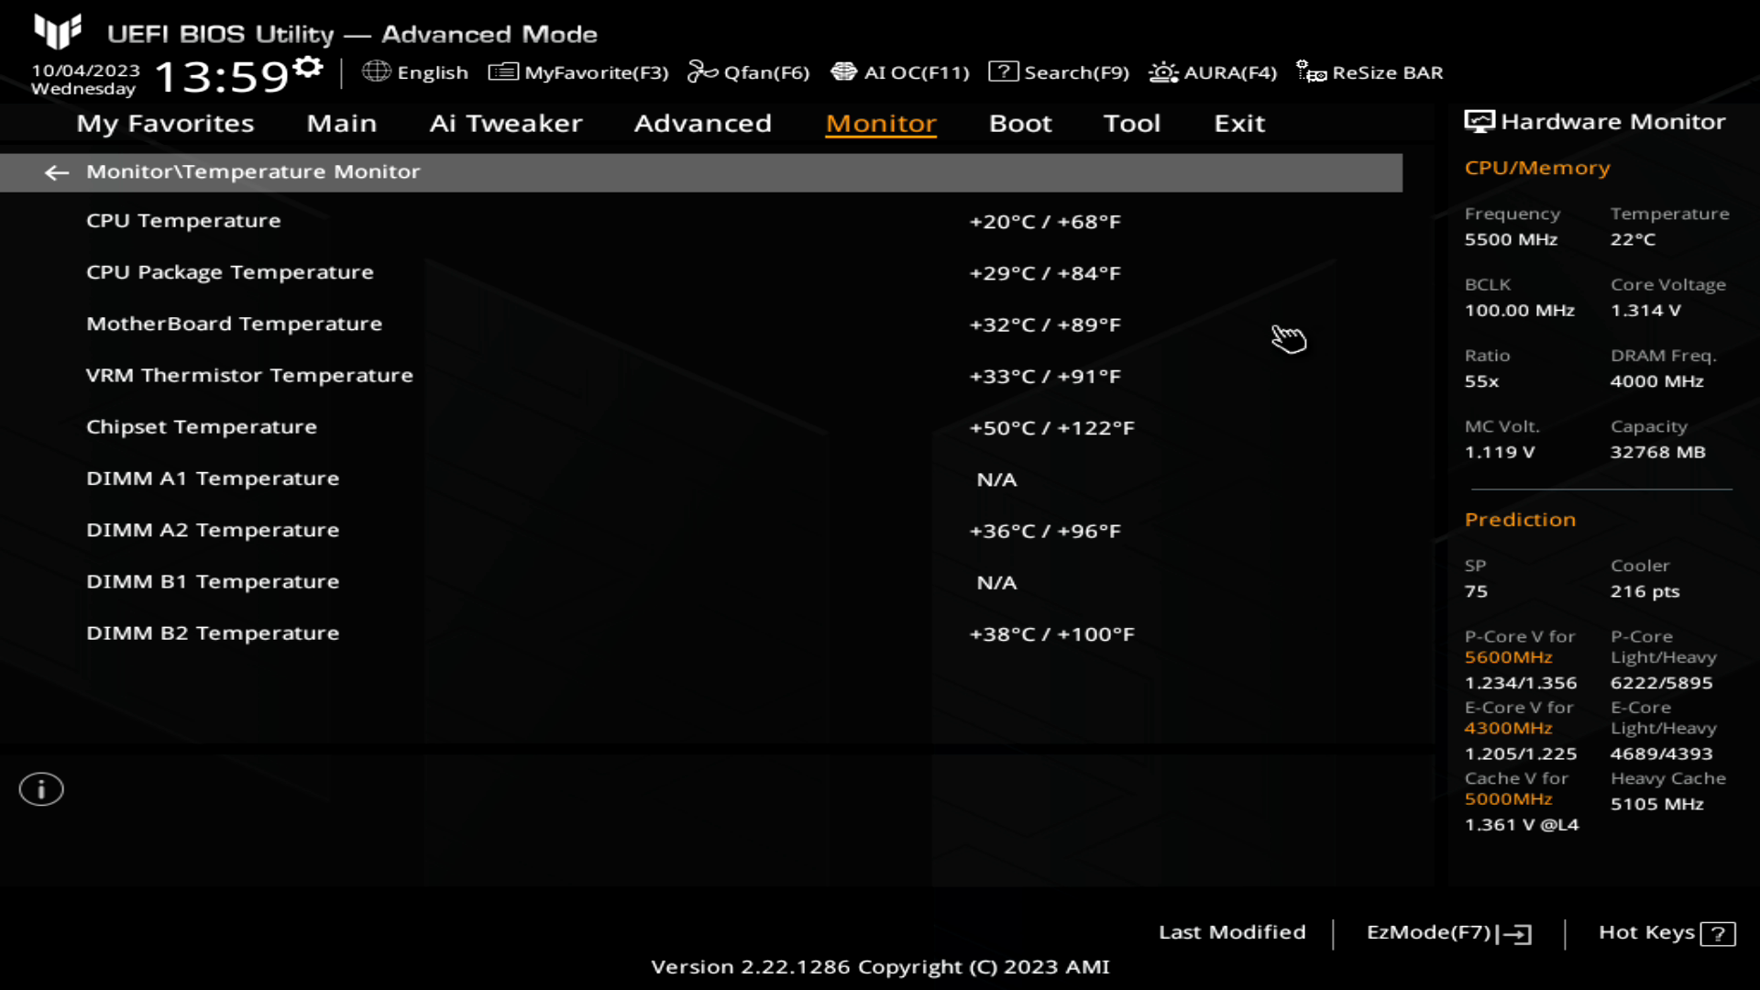Select MotherBoard Temperature row
Screen dimensions: 1760x990
pos(701,324)
